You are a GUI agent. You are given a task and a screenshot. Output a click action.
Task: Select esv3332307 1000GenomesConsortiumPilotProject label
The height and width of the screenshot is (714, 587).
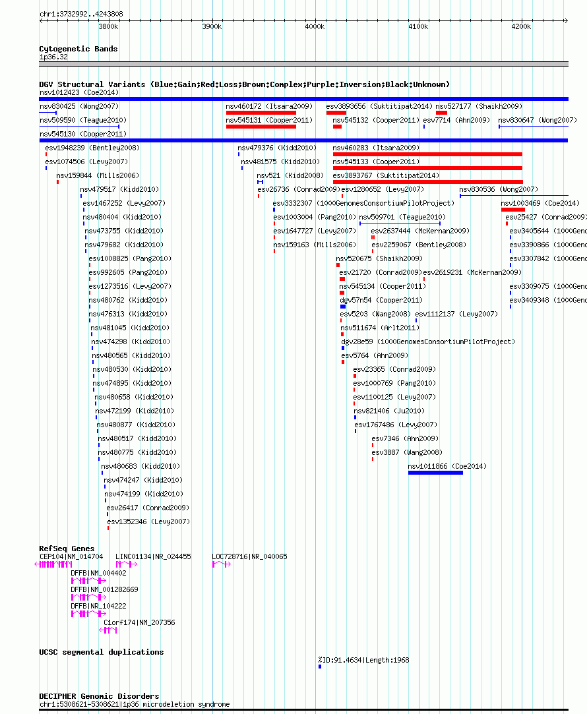tap(363, 203)
